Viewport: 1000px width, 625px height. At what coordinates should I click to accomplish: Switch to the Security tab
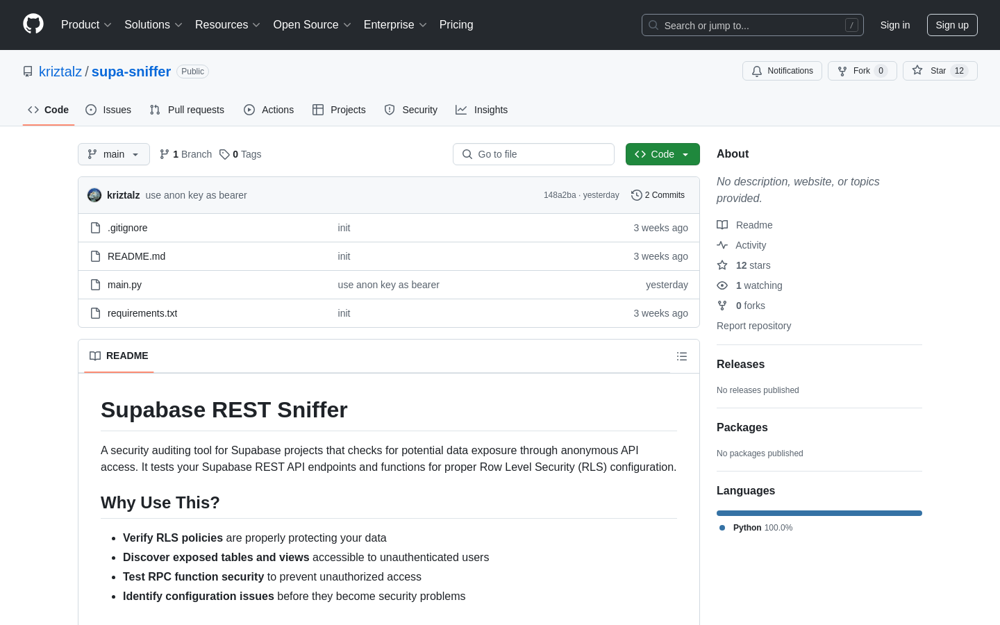coord(410,110)
